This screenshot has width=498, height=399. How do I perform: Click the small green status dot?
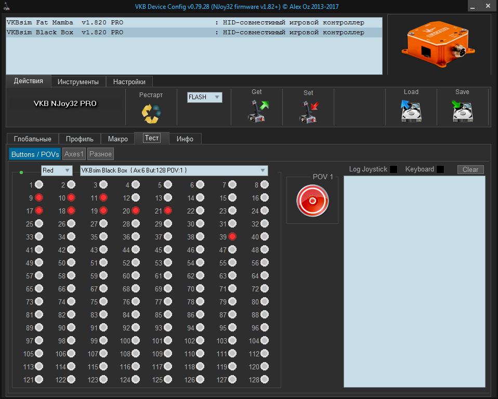pos(21,172)
